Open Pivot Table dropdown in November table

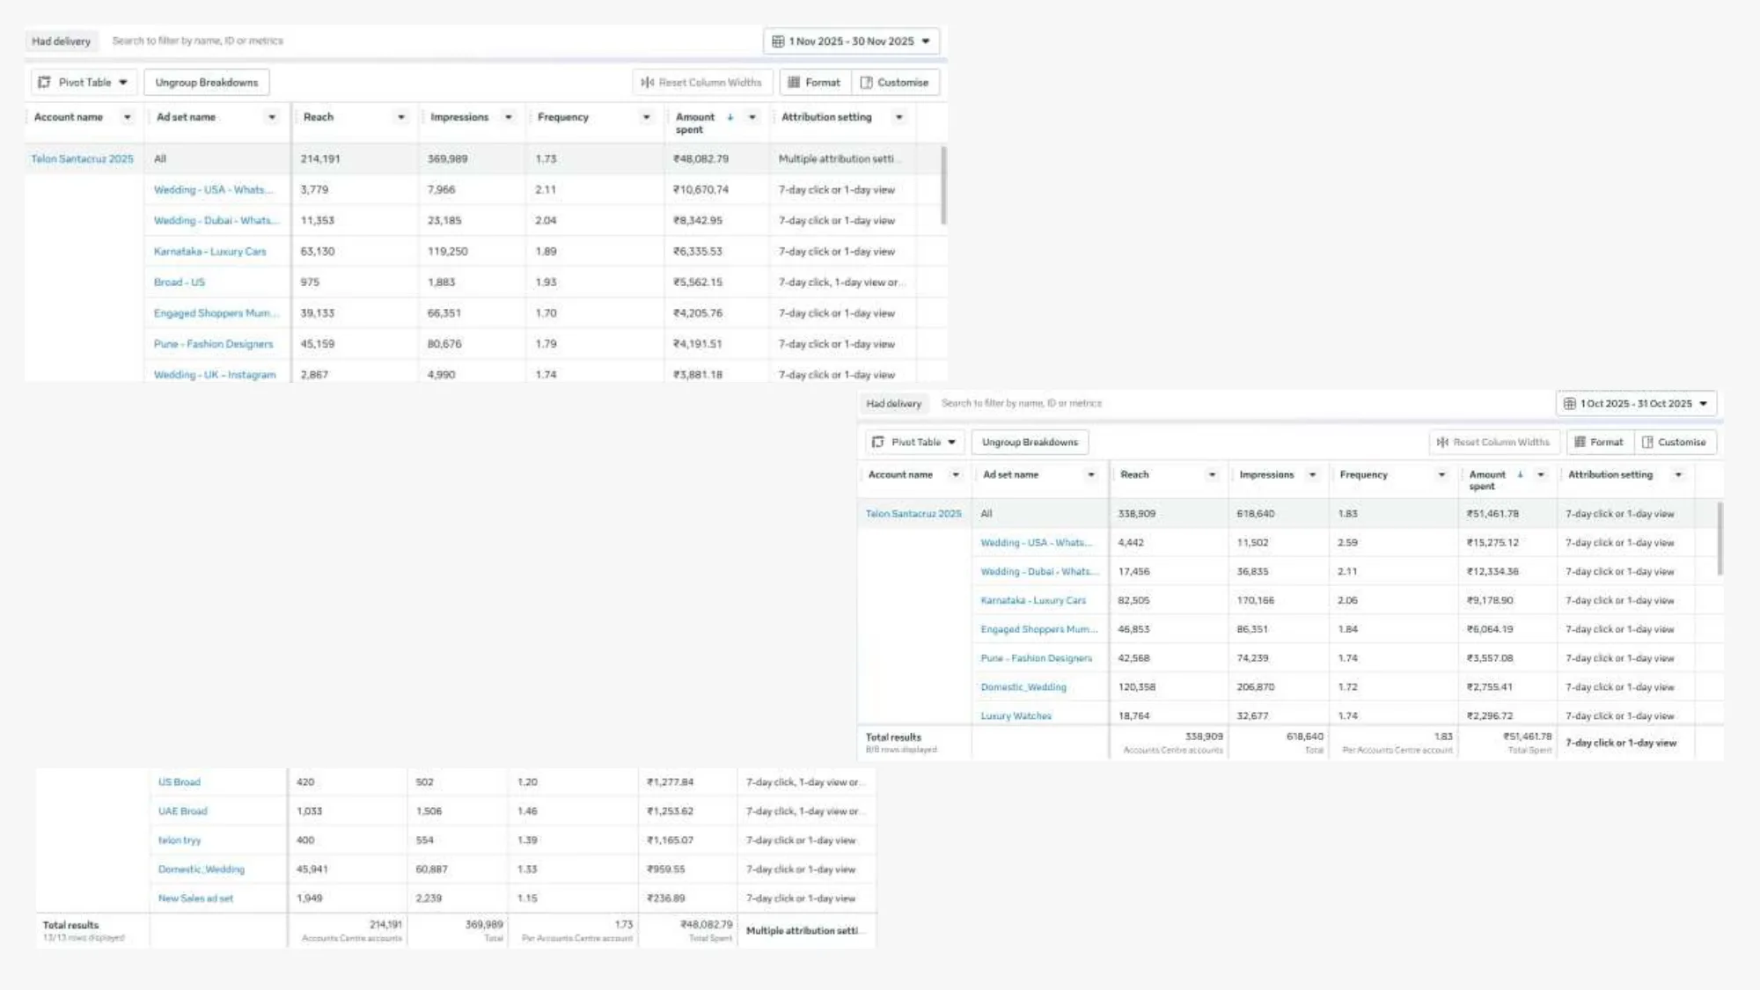tap(84, 83)
